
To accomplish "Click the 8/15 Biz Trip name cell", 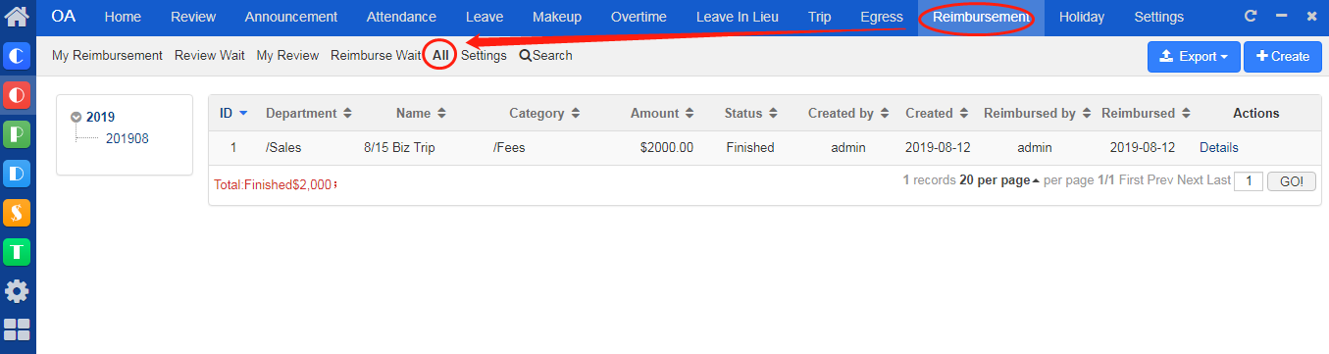I will pos(399,148).
